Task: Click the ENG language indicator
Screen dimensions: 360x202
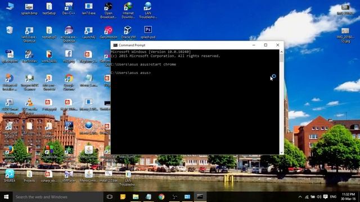Action: pyautogui.click(x=333, y=197)
